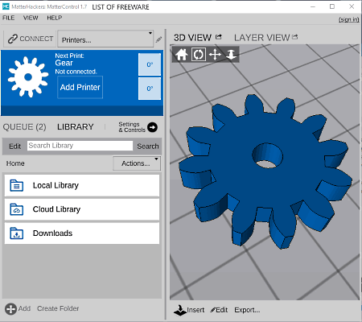Select the pan/translate view tool
Image resolution: width=362 pixels, height=322 pixels.
click(x=215, y=55)
